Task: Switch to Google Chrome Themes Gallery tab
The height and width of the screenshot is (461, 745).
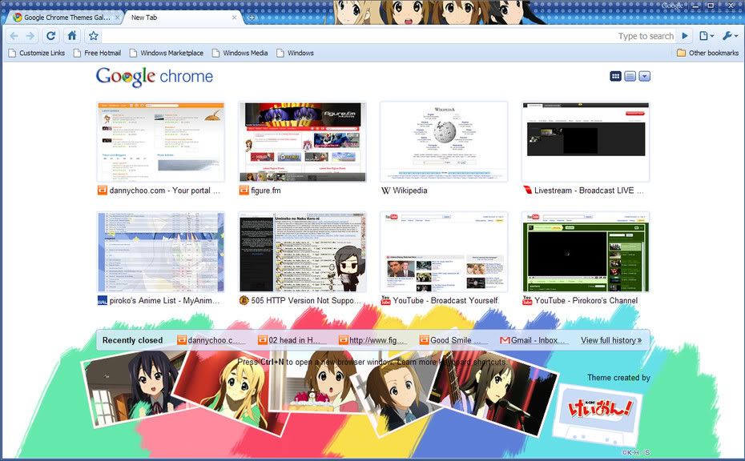Action: click(66, 18)
